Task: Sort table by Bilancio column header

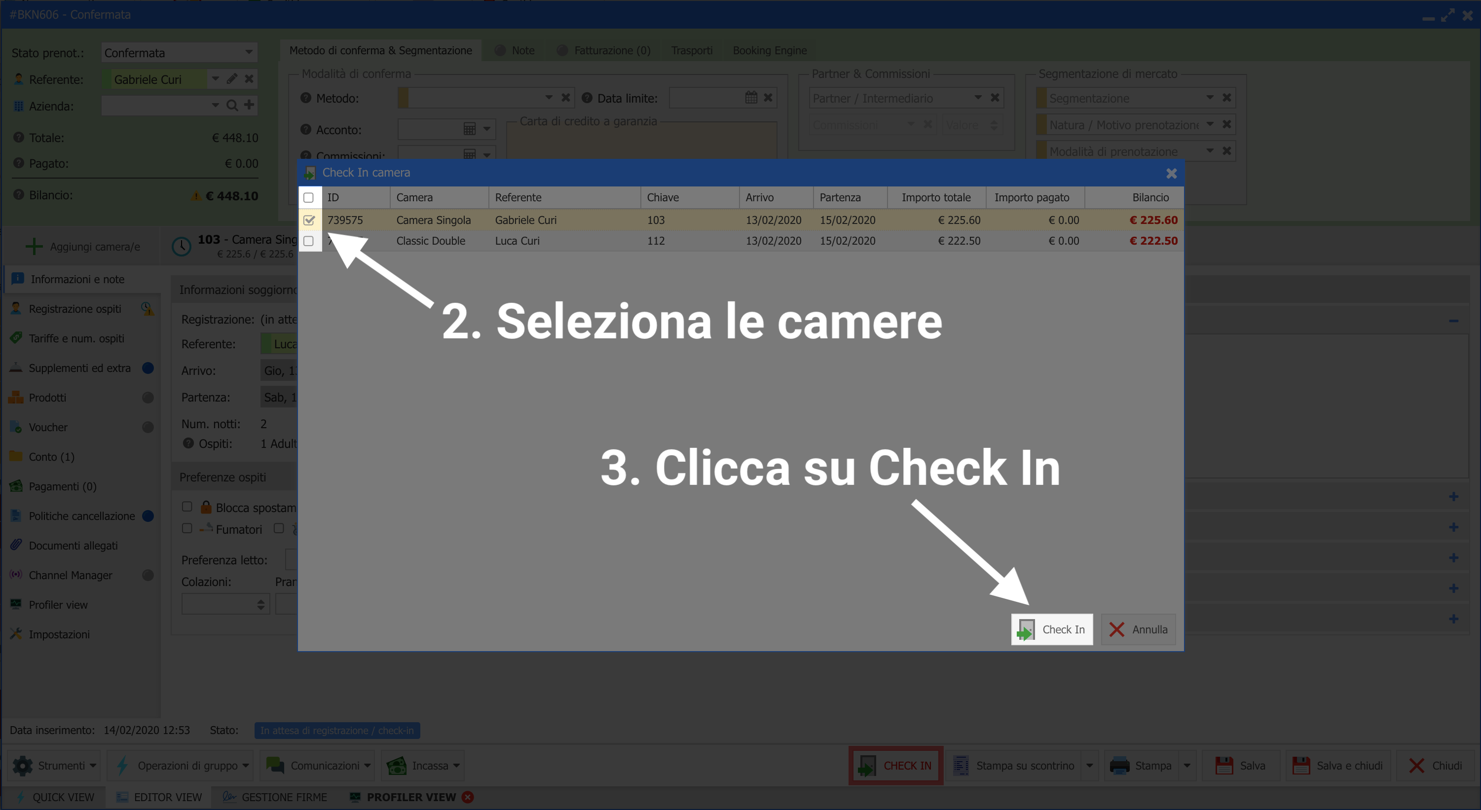Action: [x=1134, y=197]
